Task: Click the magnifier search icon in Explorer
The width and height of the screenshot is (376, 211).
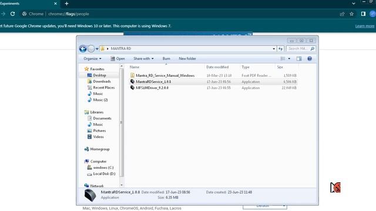Action: tap(312, 49)
